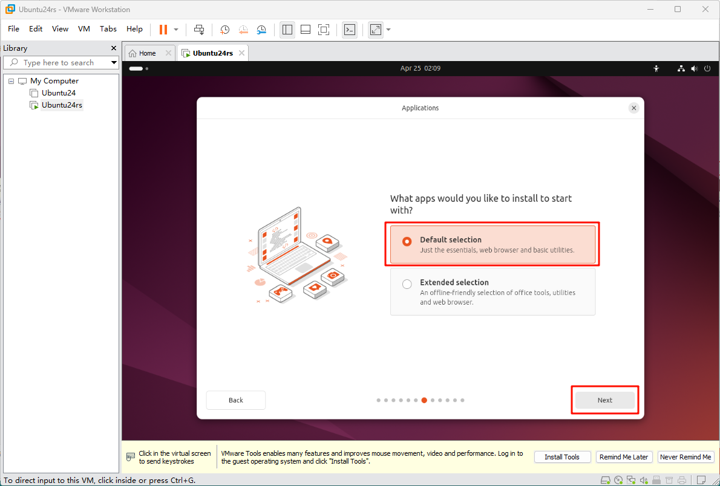Open the Snapshot Manager wrench-clock icon
This screenshot has width=720, height=486.
tap(261, 30)
